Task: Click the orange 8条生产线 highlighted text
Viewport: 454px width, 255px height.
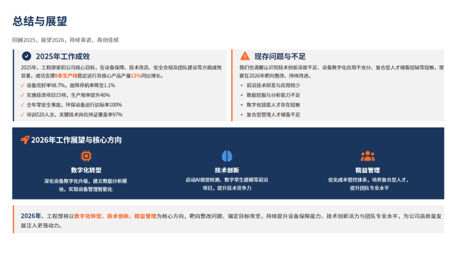Action: coord(66,76)
